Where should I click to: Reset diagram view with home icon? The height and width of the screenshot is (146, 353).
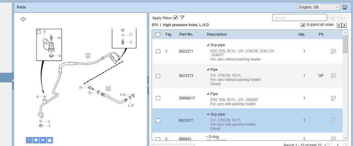(50, 140)
